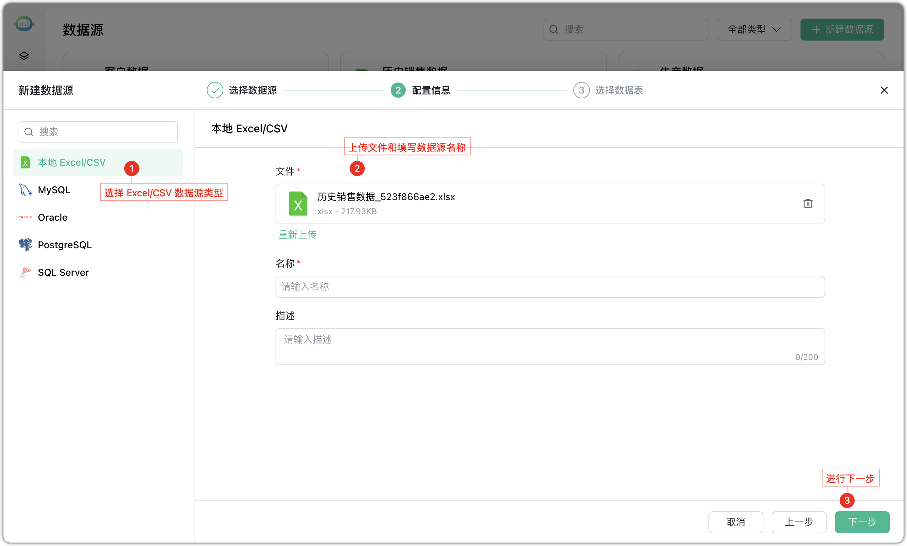Image resolution: width=907 pixels, height=546 pixels.
Task: Cancel the dialog with 取消
Action: coord(736,522)
